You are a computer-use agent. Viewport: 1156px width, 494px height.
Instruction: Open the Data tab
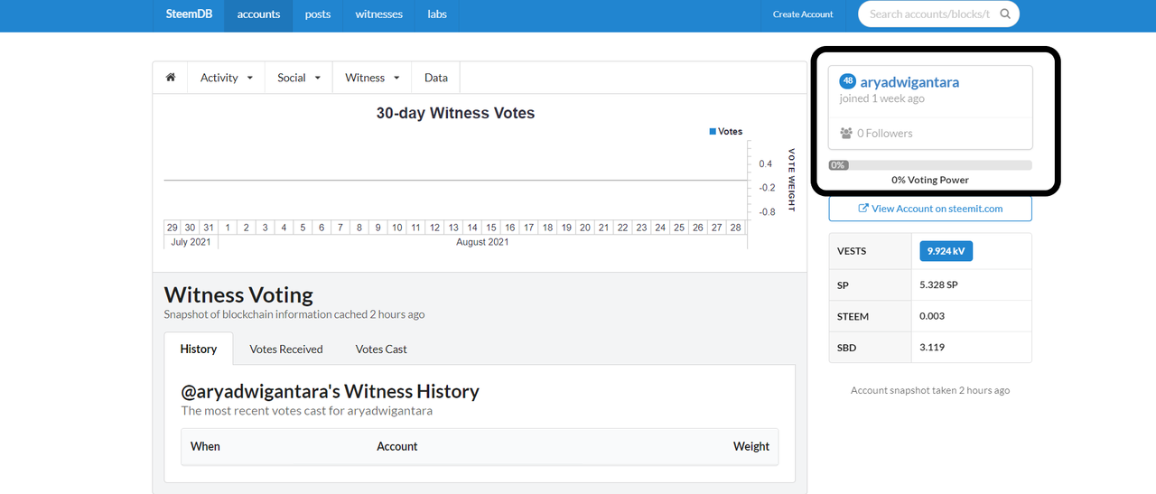[436, 78]
